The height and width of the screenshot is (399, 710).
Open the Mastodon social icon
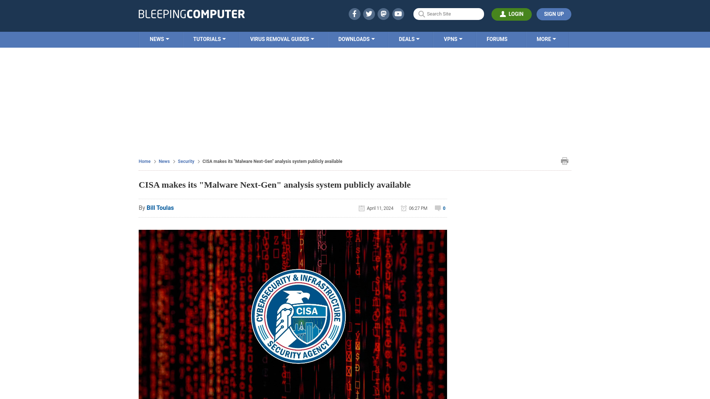tap(384, 14)
